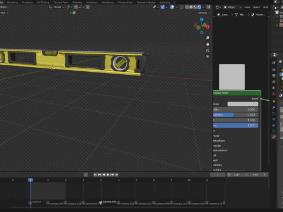The height and width of the screenshot is (212, 283).
Task: Switch to the Texture Paint workspace
Action: click(61, 2)
